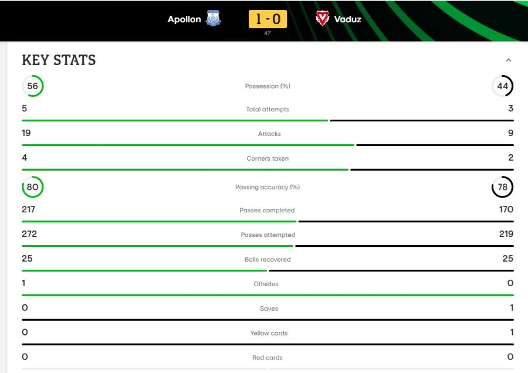Click the green Total attempts bar
528x373 pixels.
coord(175,120)
